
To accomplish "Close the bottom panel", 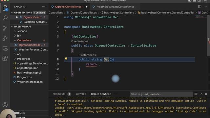I will (206, 94).
